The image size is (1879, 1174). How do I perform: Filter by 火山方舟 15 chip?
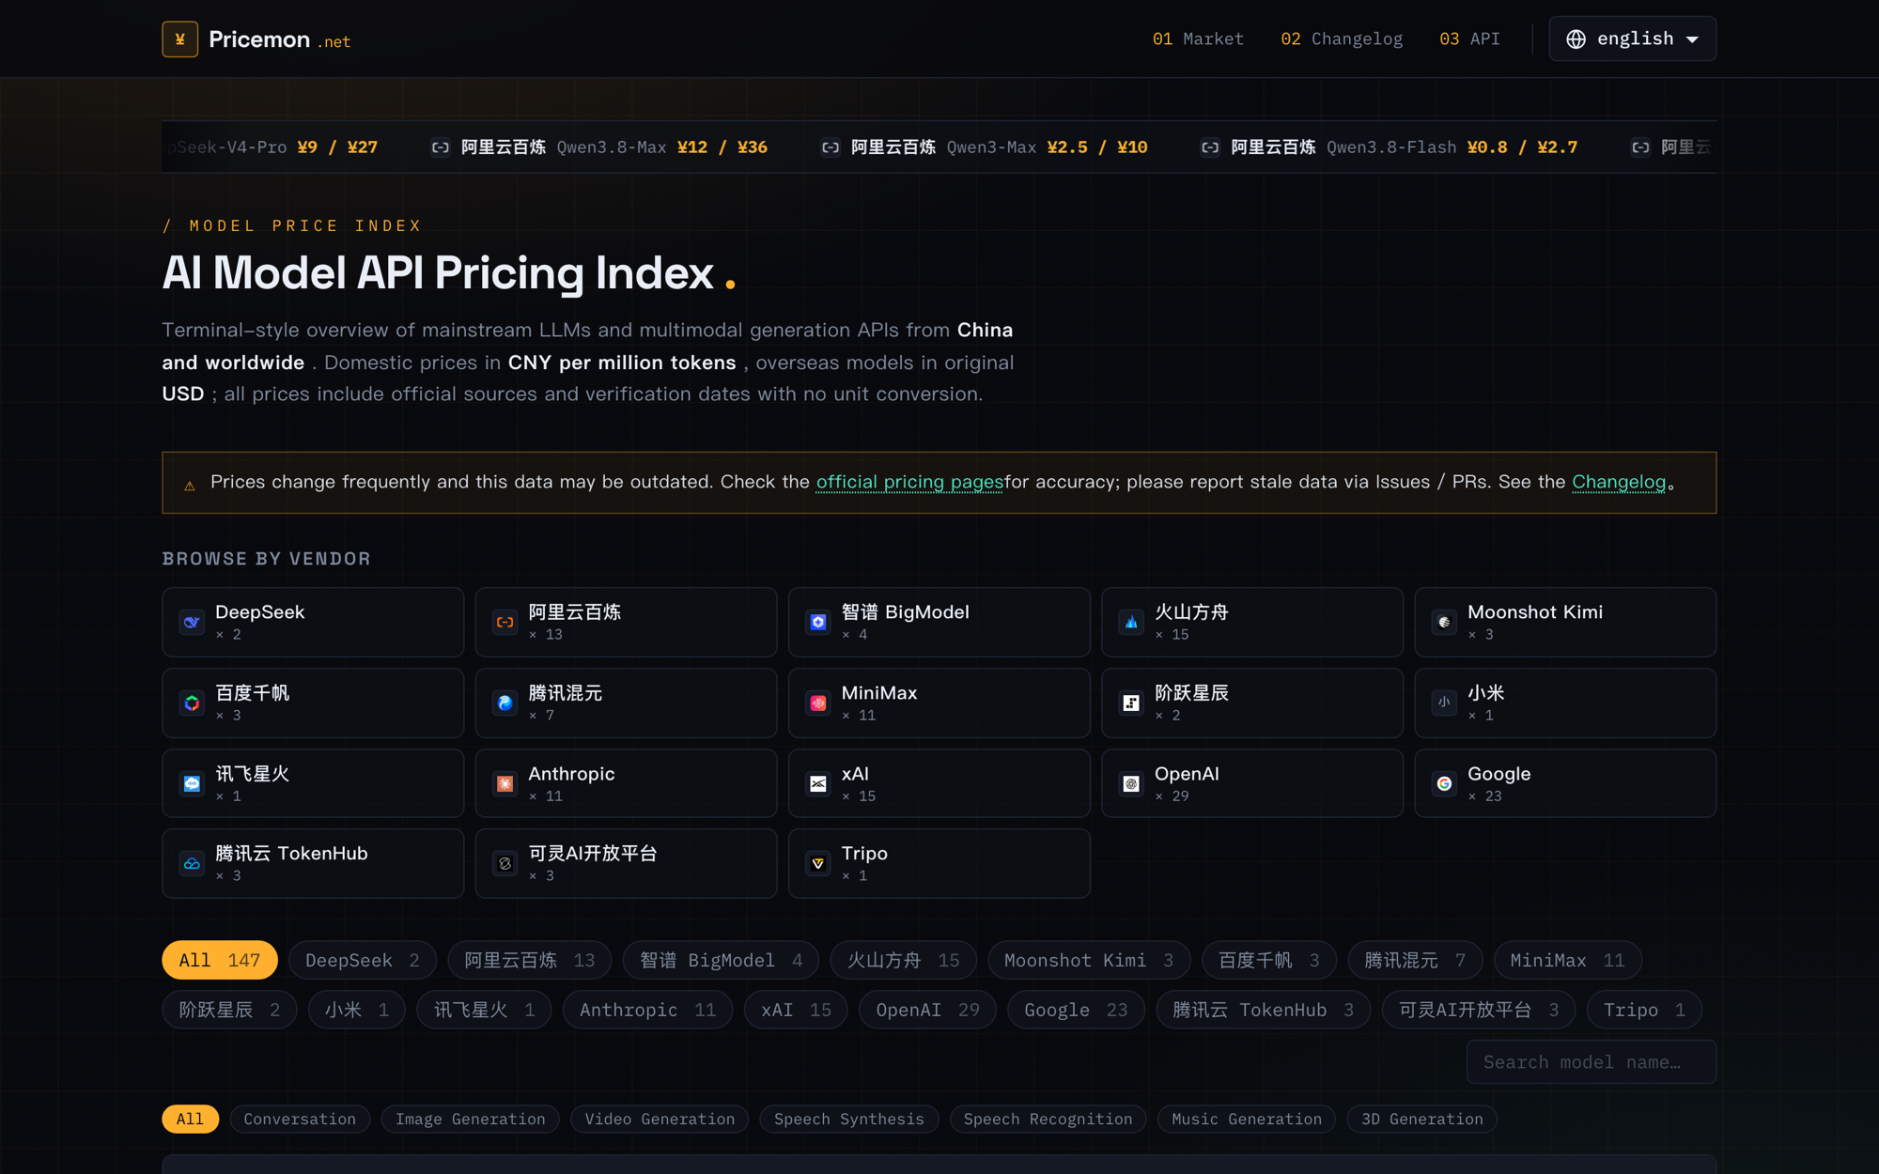point(904,960)
